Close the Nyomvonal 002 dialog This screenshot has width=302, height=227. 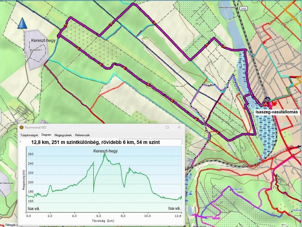click(x=179, y=127)
